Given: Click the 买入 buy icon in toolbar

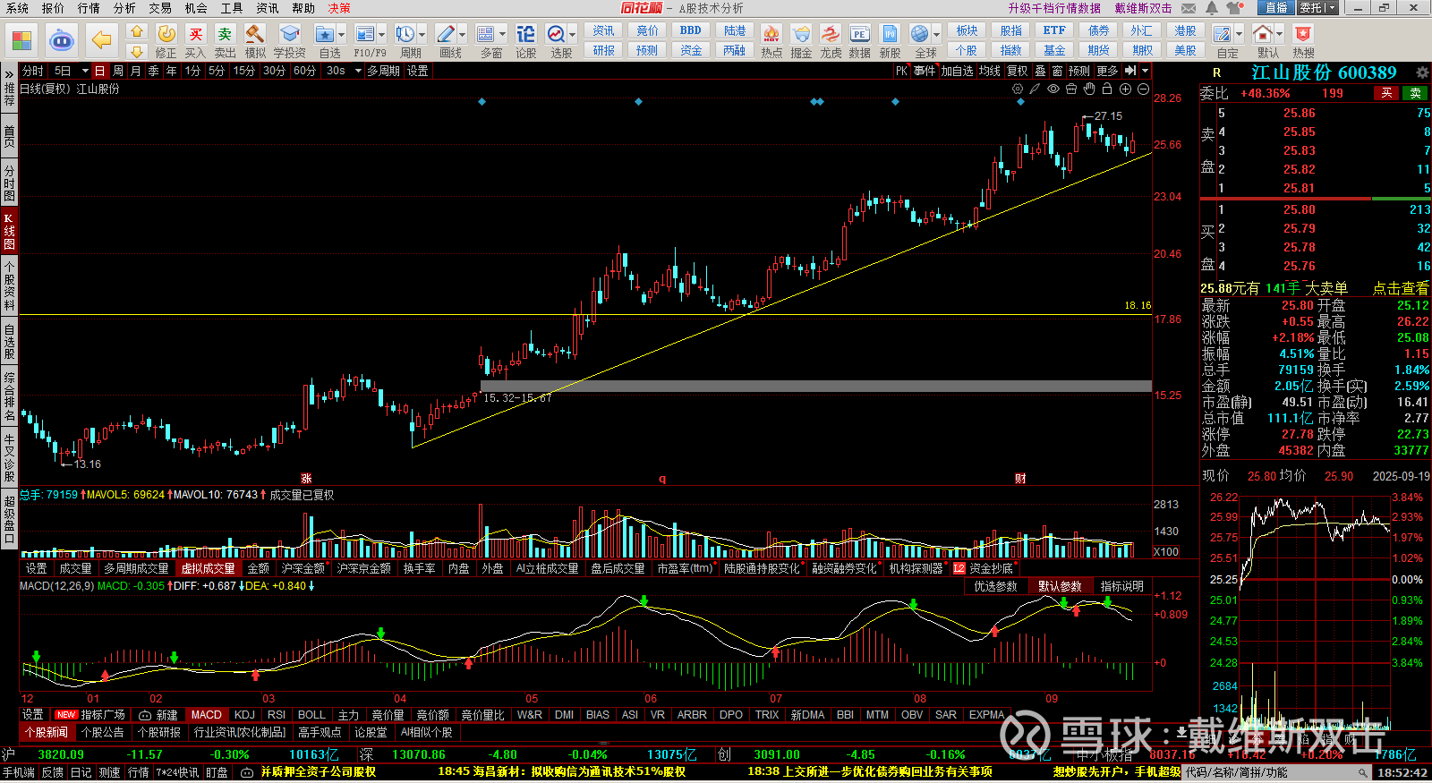Looking at the screenshot, I should tap(195, 38).
